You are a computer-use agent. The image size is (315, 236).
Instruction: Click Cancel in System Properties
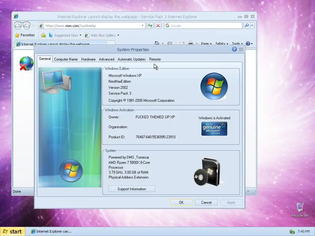206,203
